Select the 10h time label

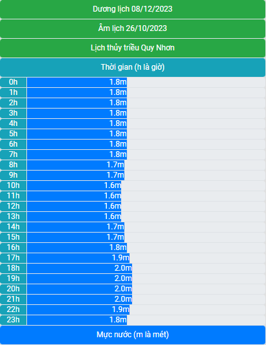[x=13, y=185]
